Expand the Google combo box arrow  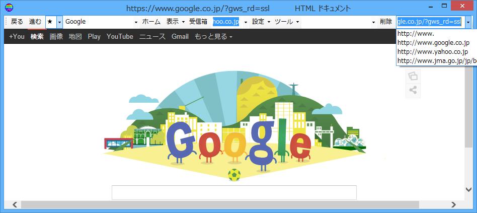tap(136, 22)
